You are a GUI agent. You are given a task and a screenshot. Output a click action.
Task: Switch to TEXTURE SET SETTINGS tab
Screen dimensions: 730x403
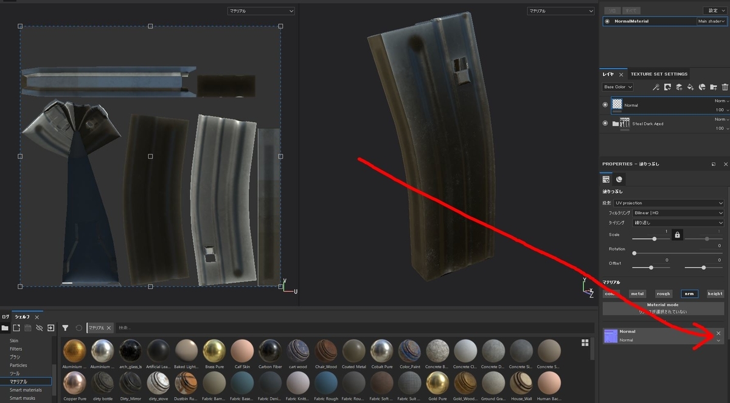[659, 74]
